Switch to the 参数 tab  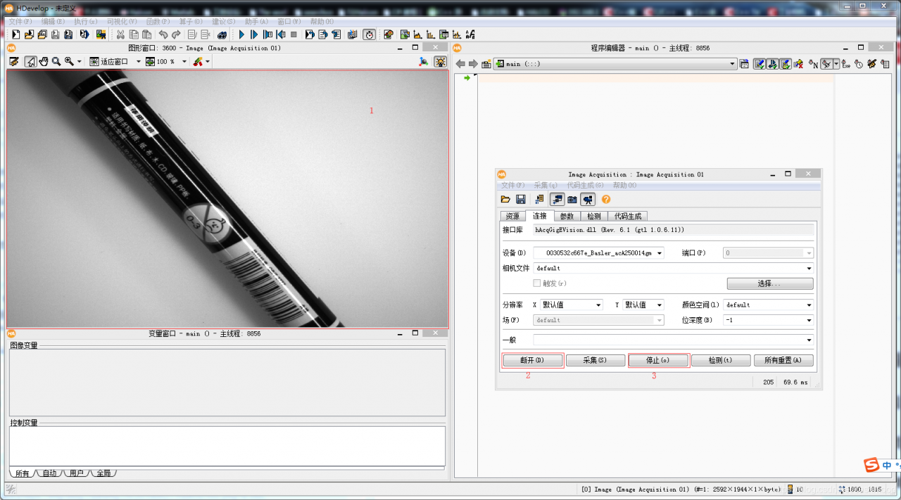tap(567, 216)
